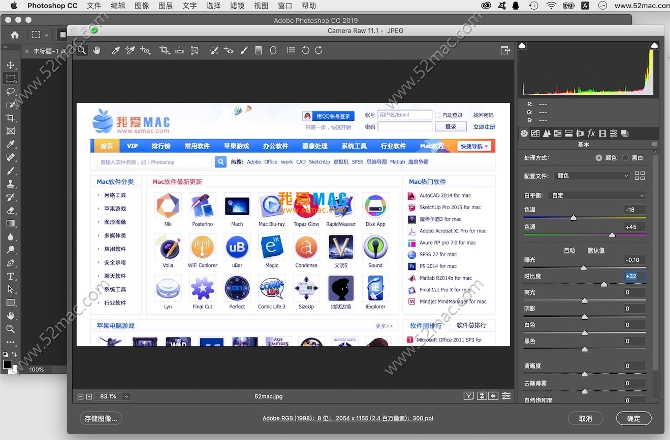Toggle between current settings and defaults
670x440 pixels.
[x=506, y=396]
